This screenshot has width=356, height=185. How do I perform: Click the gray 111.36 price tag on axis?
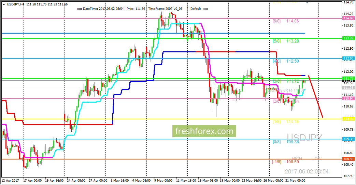(348, 88)
